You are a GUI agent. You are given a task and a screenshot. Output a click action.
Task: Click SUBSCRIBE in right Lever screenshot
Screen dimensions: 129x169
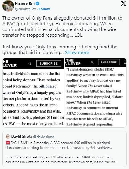pyautogui.click(x=109, y=62)
